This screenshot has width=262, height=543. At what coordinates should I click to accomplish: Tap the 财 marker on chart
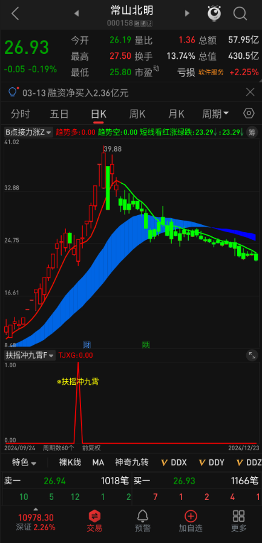[87, 345]
